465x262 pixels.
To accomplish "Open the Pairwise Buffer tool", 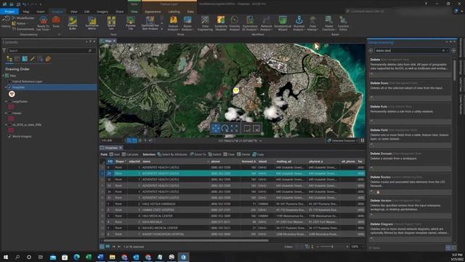I will 73,23.
